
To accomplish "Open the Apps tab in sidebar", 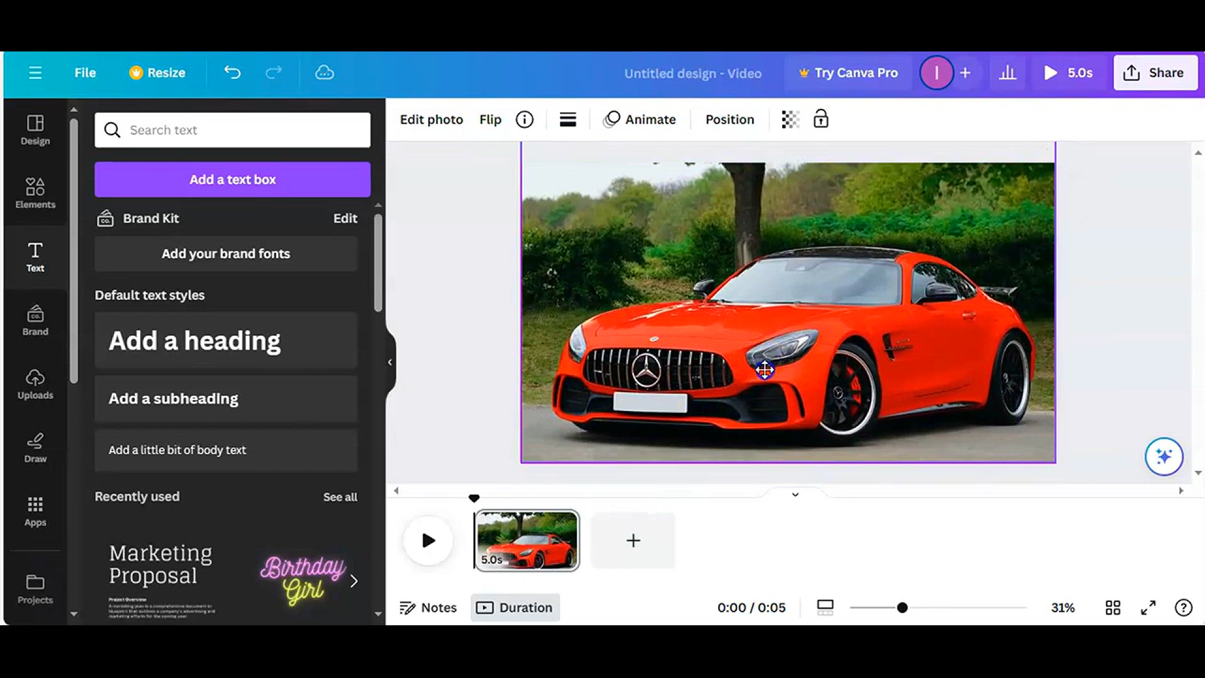I will (x=35, y=512).
